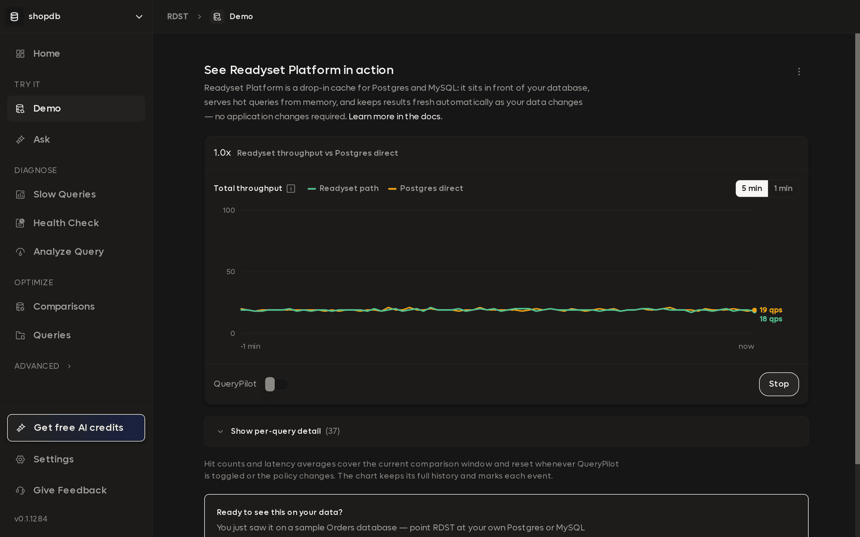Click the 'Ready to see this on your data?' heading
The height and width of the screenshot is (537, 860).
(279, 512)
